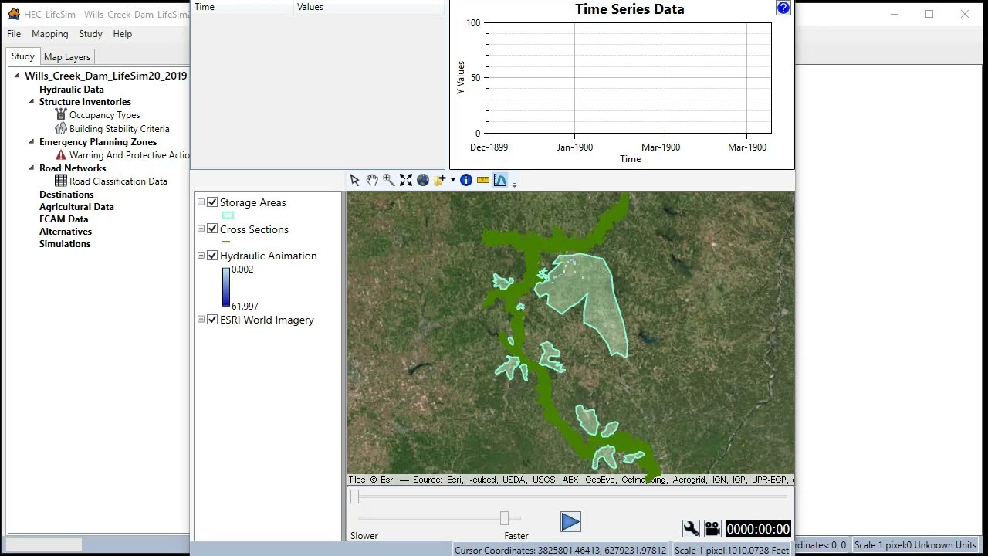
Task: Select the yellow ruler measure tool
Action: [x=483, y=180]
